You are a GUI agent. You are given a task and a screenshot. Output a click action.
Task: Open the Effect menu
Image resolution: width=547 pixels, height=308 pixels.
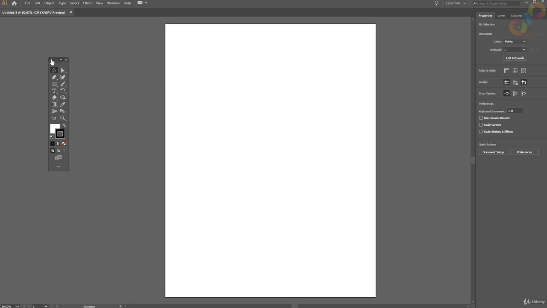pos(87,3)
